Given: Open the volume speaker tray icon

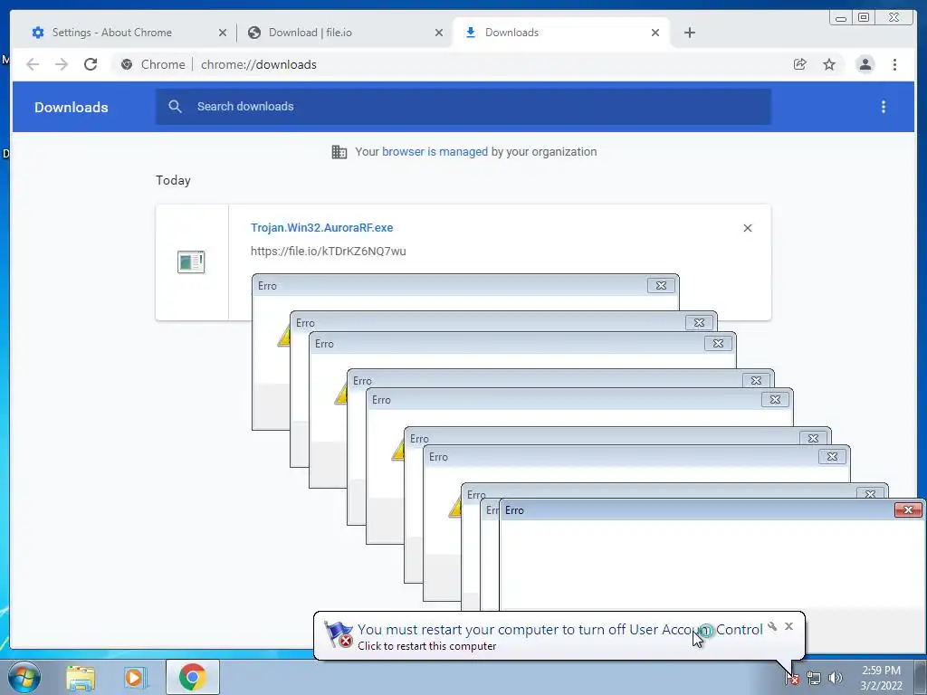Looking at the screenshot, I should click(x=836, y=678).
